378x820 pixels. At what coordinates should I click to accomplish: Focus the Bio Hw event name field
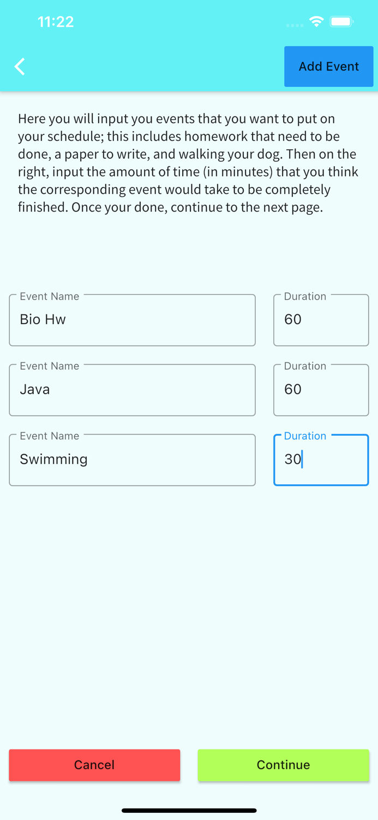click(132, 320)
